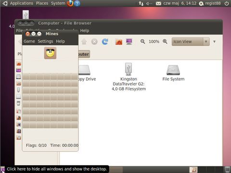The width and height of the screenshot is (231, 173).
Task: Open the Help menu in Mines
Action: point(60,41)
